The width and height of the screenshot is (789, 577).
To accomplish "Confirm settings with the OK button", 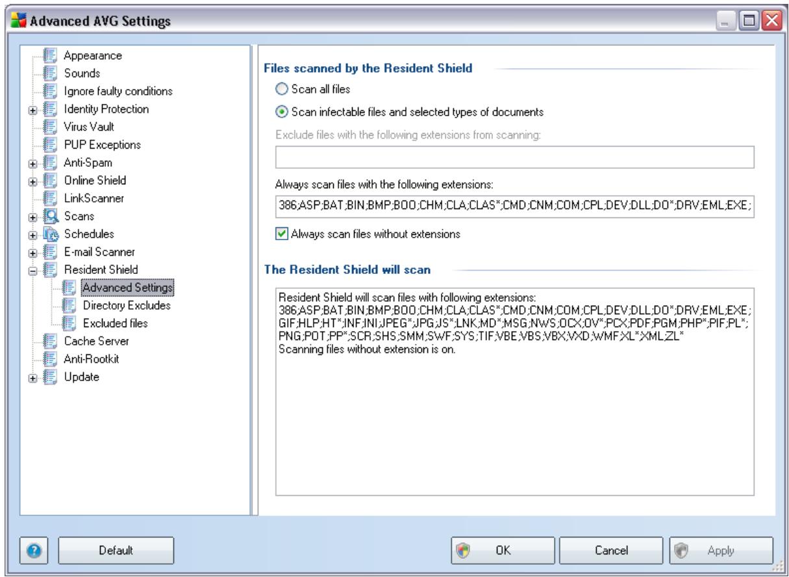I will pos(503,550).
